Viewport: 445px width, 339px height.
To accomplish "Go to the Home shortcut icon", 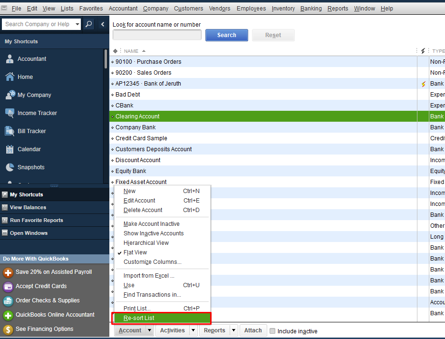I will coord(10,77).
